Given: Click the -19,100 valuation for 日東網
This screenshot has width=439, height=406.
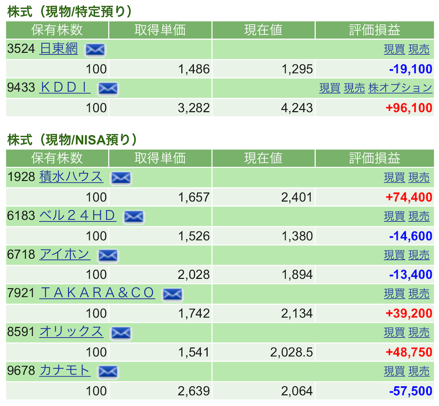Looking at the screenshot, I should pos(411,69).
